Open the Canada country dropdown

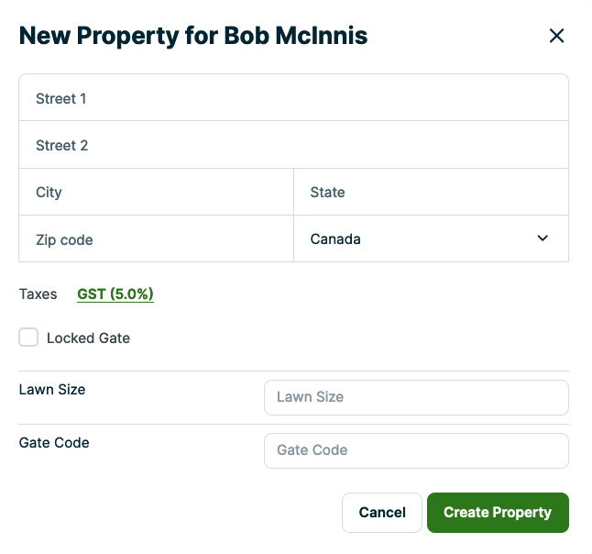tap(431, 239)
